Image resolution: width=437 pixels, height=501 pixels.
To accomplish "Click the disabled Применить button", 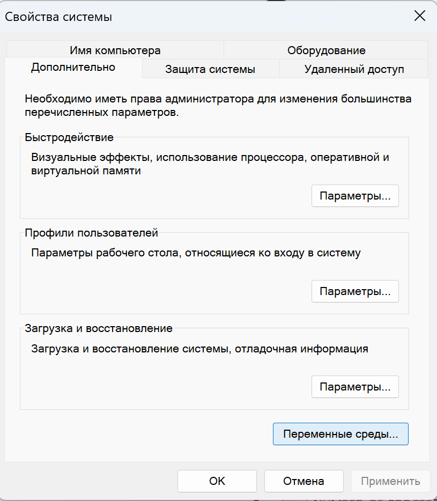I will pyautogui.click(x=390, y=481).
